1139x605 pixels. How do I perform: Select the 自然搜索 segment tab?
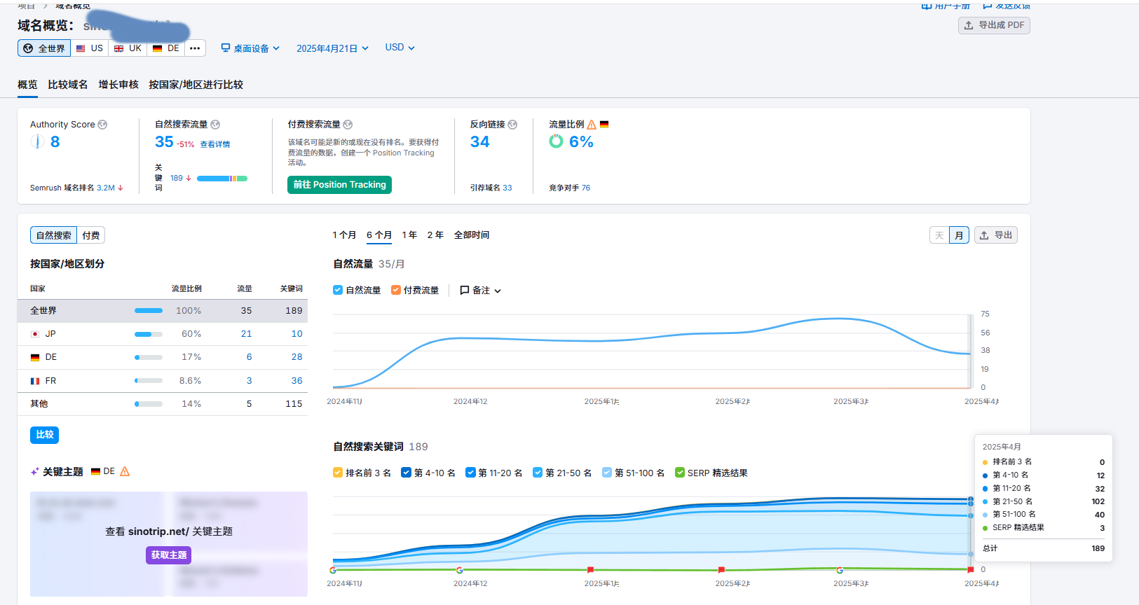(x=54, y=235)
